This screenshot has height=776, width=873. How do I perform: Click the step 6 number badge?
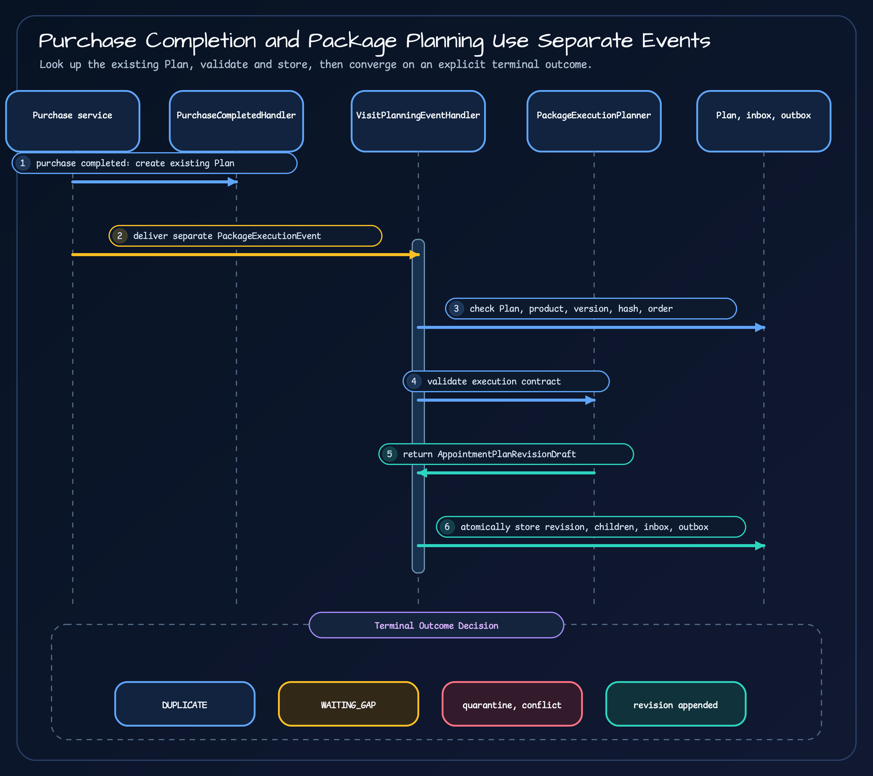pyautogui.click(x=447, y=527)
